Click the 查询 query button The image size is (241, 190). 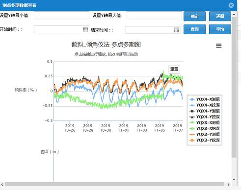(x=194, y=29)
